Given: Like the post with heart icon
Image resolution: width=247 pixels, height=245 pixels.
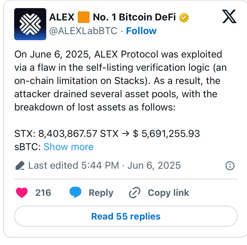Looking at the screenshot, I should coord(22,193).
